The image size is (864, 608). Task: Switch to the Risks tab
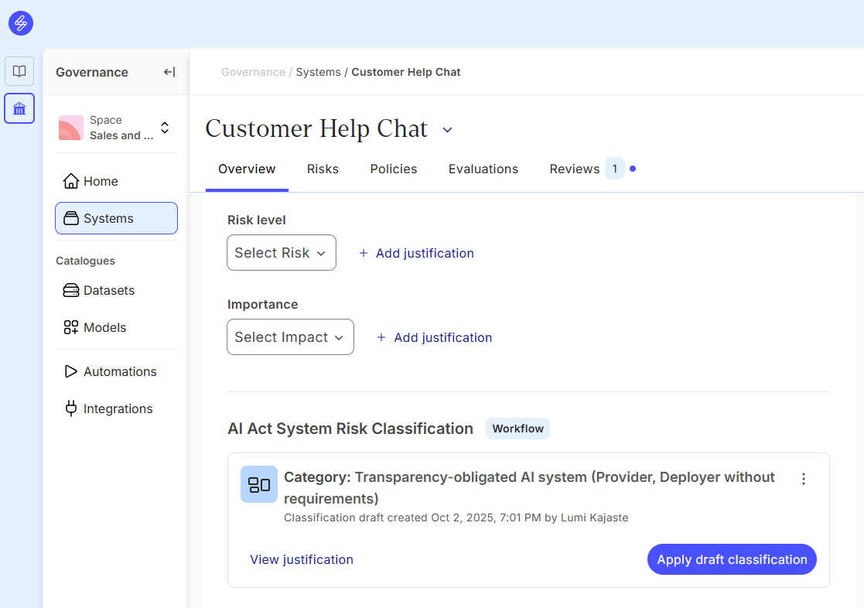(323, 169)
